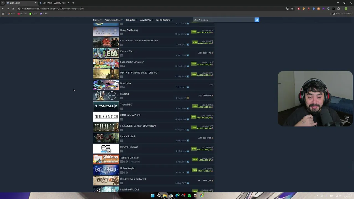Click the Mac platform icon under Brawlhalla
The width and height of the screenshot is (354, 199).
point(124,87)
